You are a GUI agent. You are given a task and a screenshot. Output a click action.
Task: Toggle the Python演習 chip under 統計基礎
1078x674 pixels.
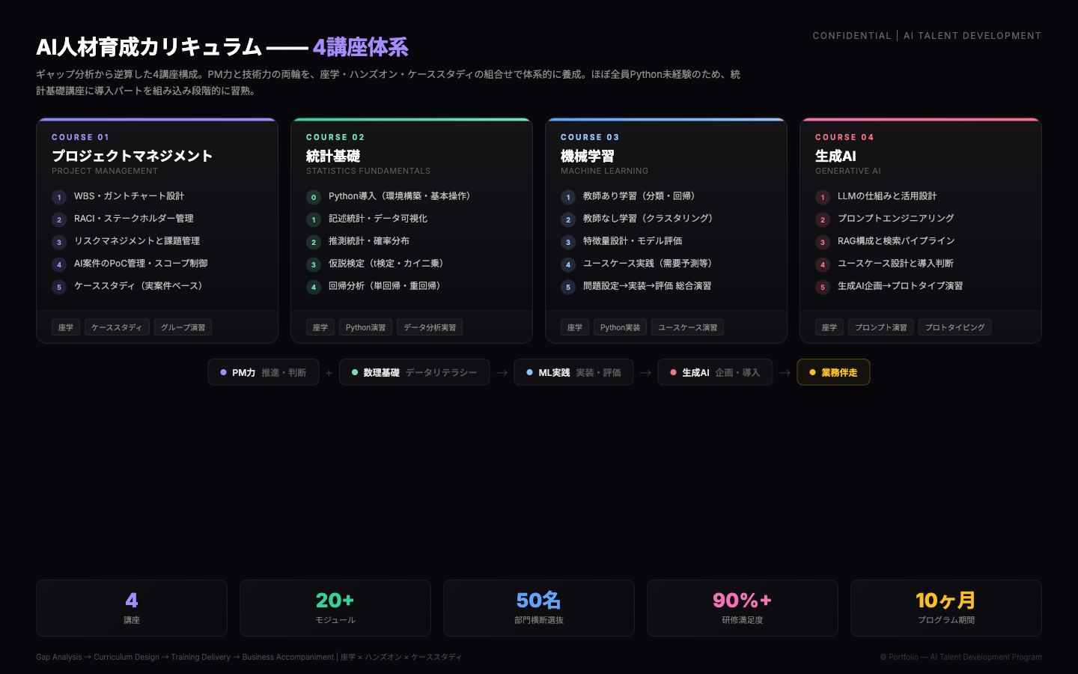(365, 327)
